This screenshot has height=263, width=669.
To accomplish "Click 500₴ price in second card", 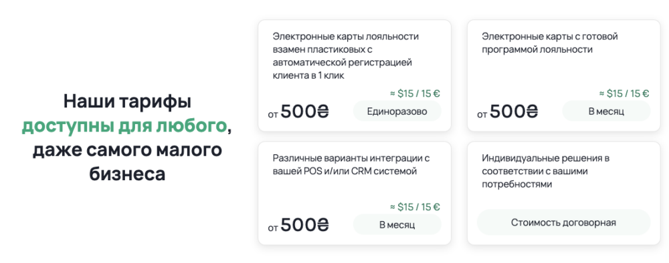I will coord(514,111).
